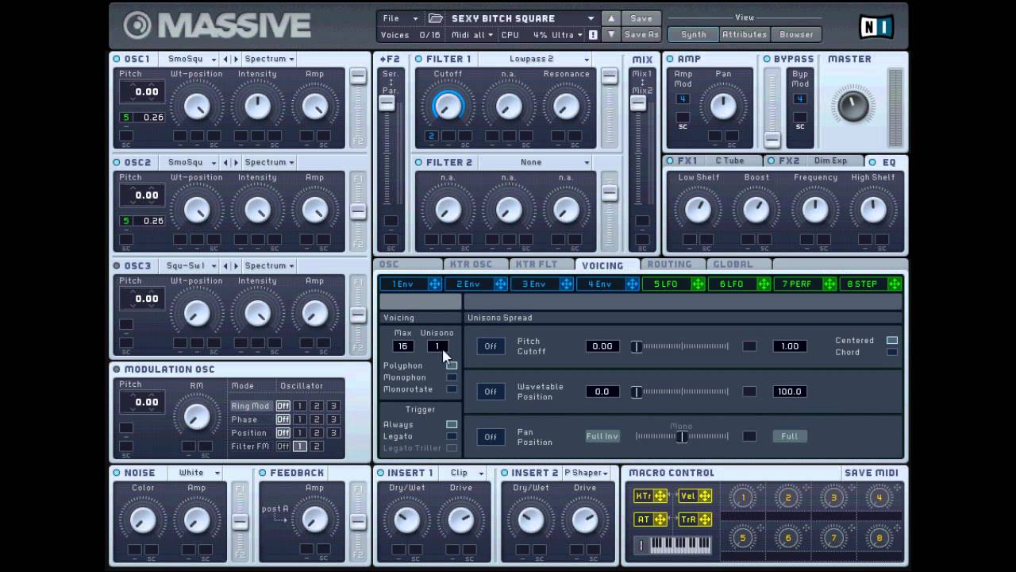The height and width of the screenshot is (572, 1016).
Task: Click the SAVE MIDI button
Action: pos(871,473)
